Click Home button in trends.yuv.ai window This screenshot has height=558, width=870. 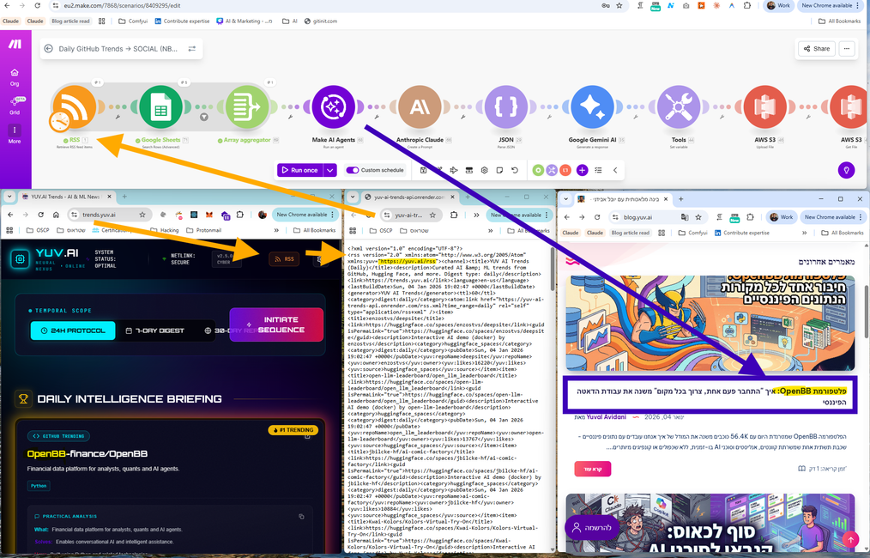[x=56, y=215]
